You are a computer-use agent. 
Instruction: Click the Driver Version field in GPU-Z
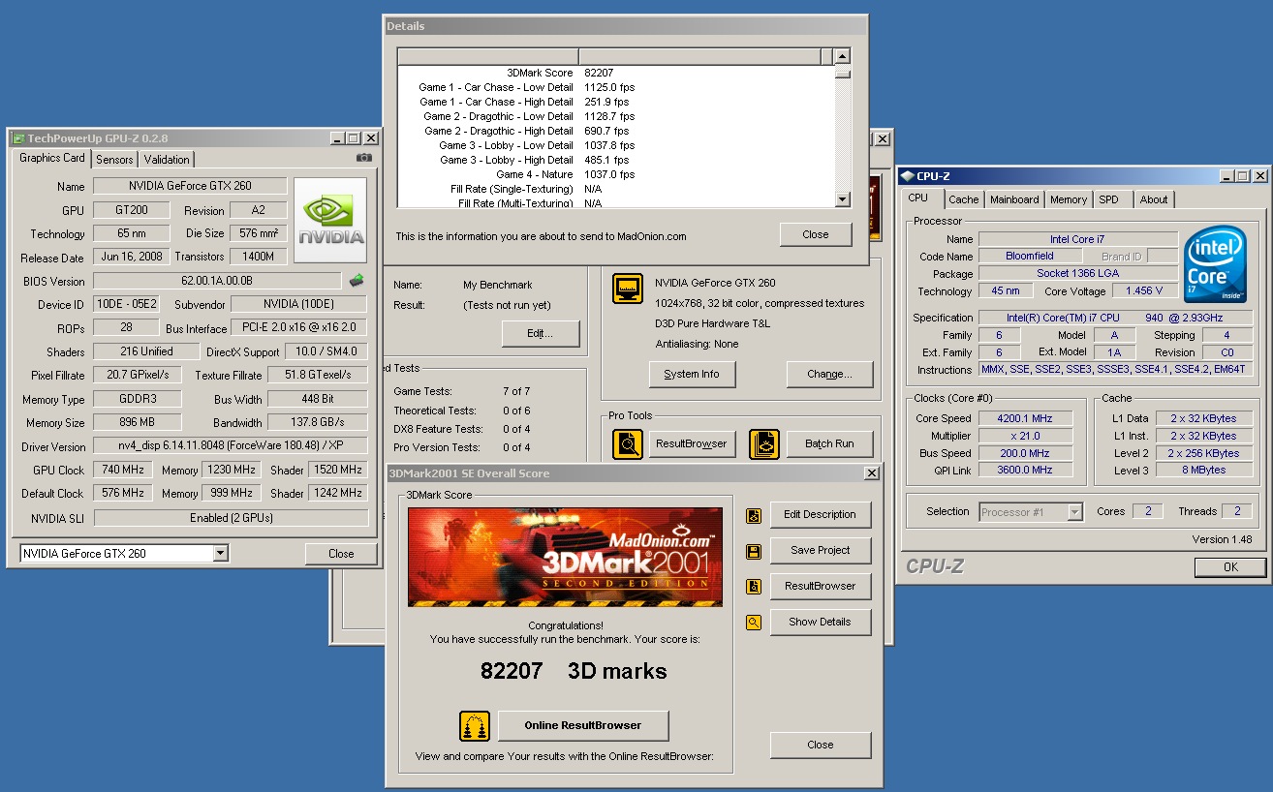pyautogui.click(x=231, y=446)
